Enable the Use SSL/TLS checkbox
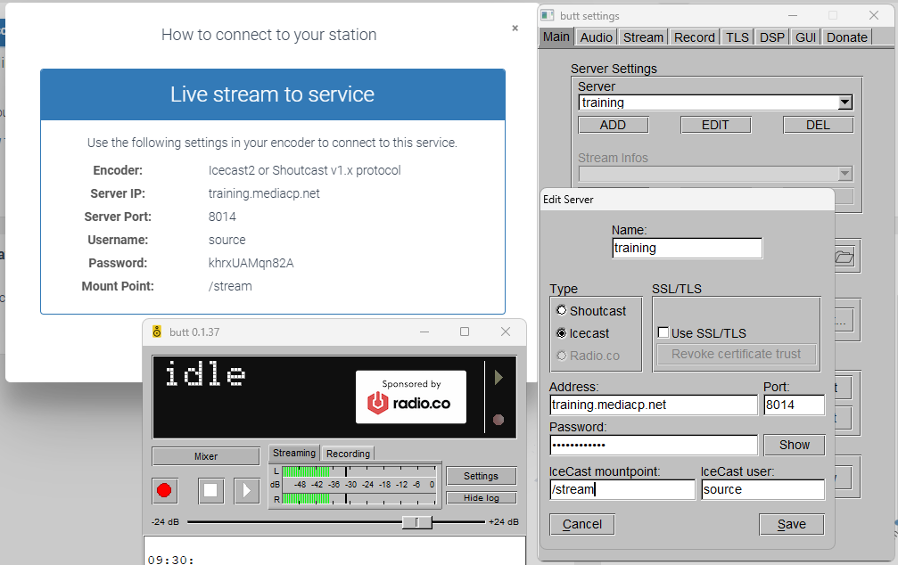 [x=663, y=332]
